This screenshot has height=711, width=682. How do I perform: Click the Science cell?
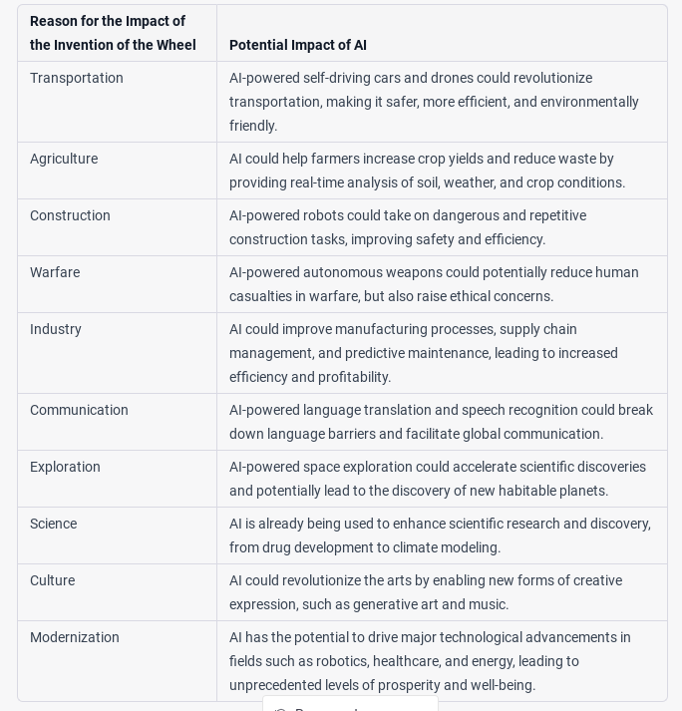[53, 524]
